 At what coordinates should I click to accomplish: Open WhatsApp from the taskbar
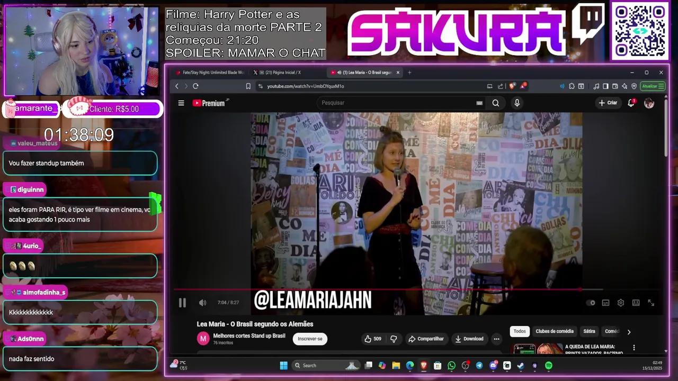(451, 365)
